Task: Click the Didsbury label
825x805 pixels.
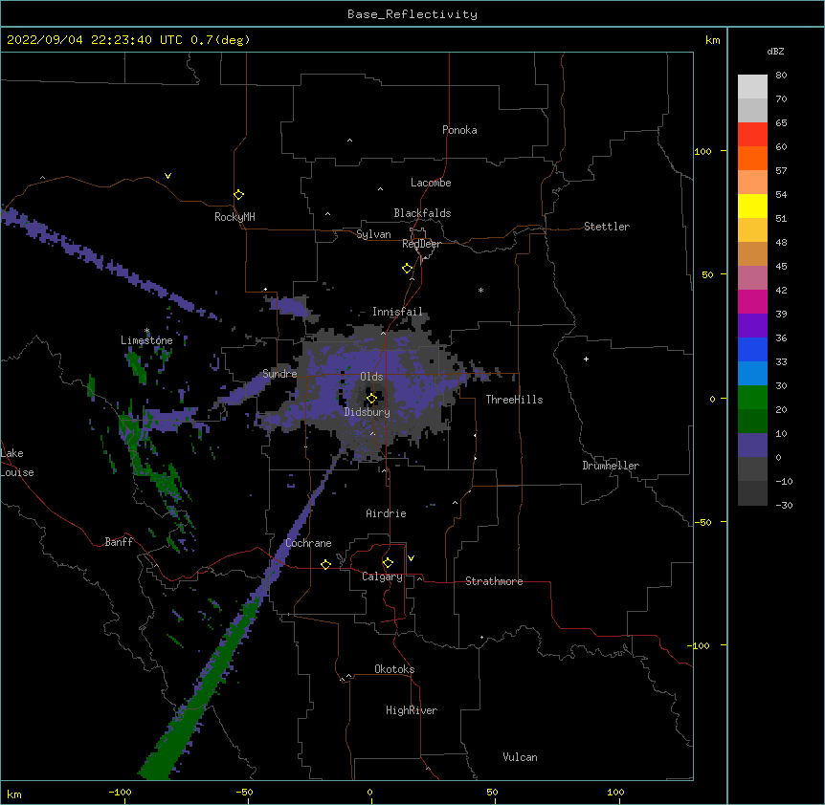Action: click(367, 412)
